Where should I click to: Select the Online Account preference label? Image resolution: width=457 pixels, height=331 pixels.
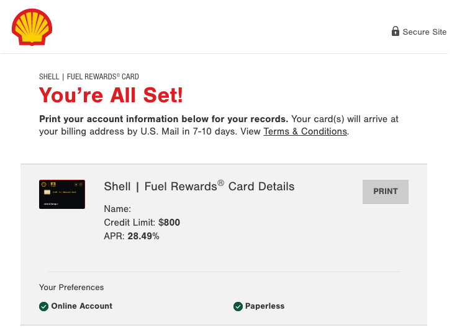tap(82, 306)
